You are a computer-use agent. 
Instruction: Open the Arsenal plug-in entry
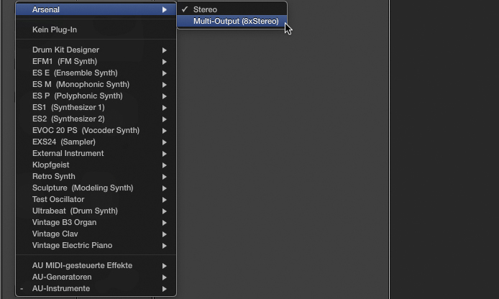[x=96, y=9]
